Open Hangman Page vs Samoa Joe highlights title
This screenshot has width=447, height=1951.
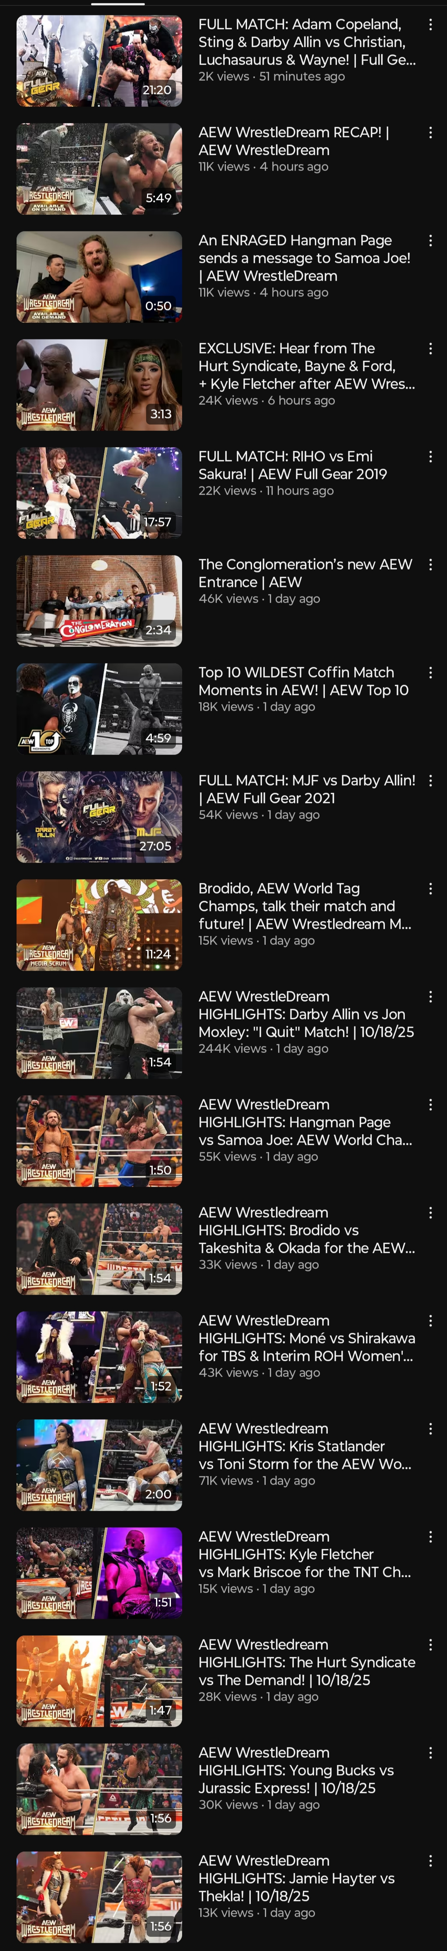(x=305, y=1122)
